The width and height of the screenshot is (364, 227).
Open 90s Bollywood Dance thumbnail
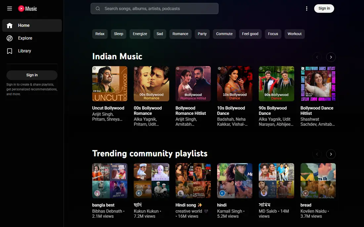(x=277, y=84)
